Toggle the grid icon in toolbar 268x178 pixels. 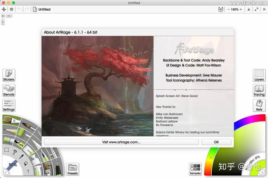click(x=12, y=9)
